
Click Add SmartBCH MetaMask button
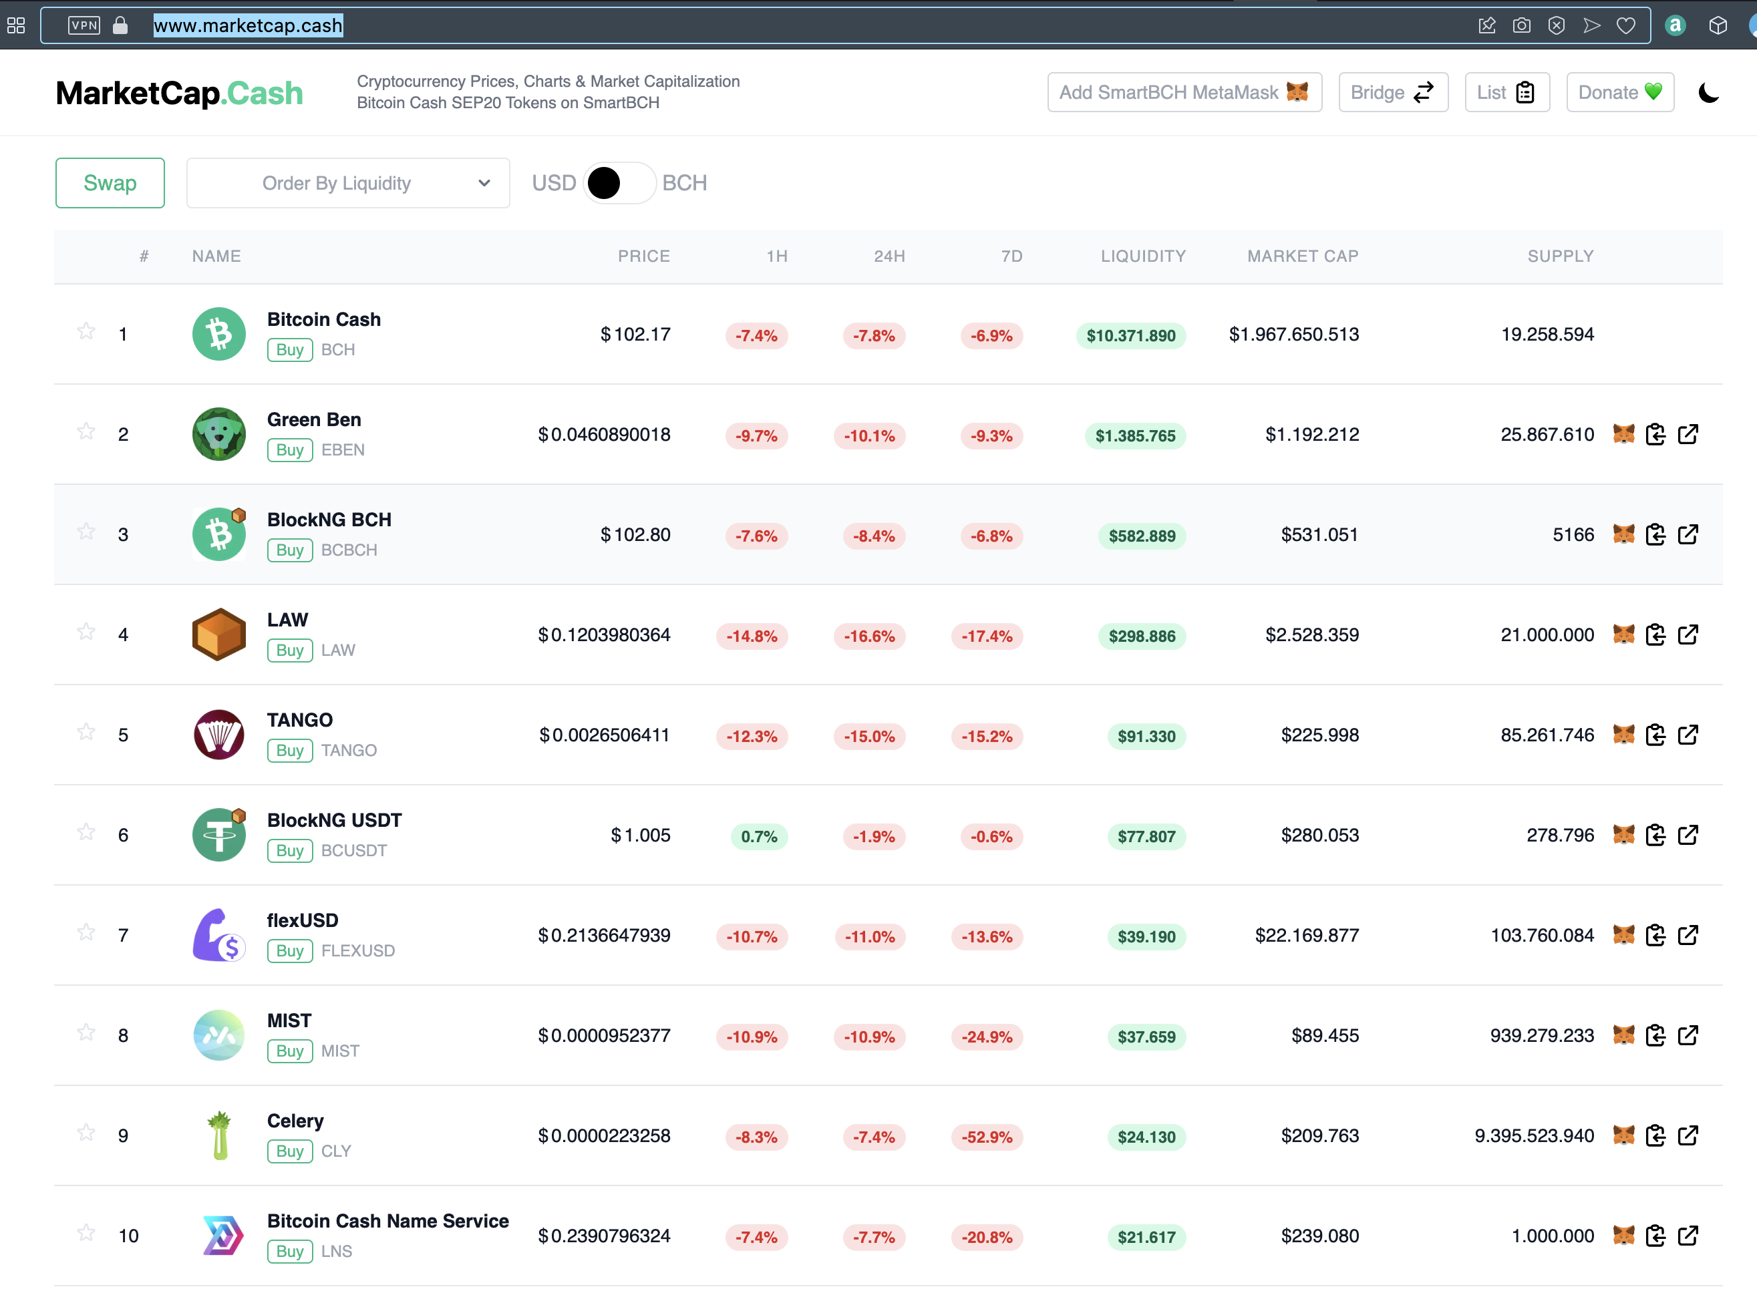pyautogui.click(x=1184, y=93)
